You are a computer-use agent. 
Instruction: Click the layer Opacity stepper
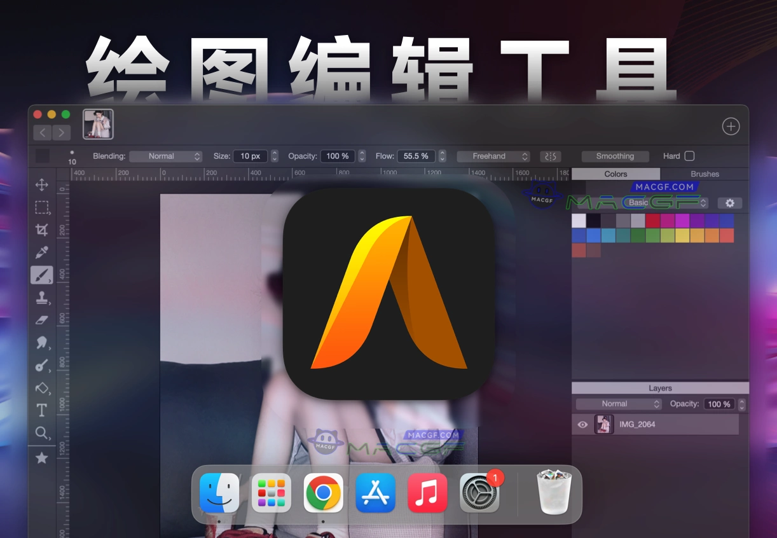741,404
